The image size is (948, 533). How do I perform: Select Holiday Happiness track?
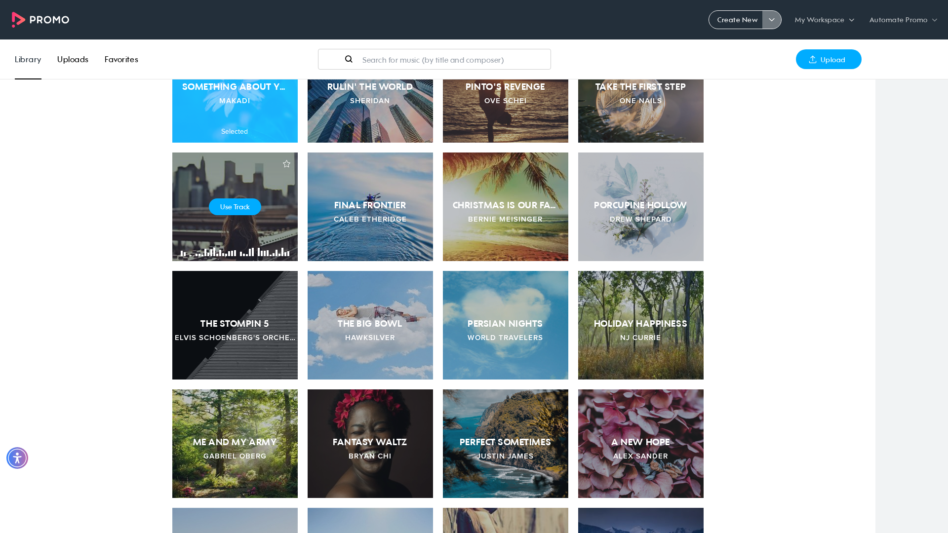(641, 325)
